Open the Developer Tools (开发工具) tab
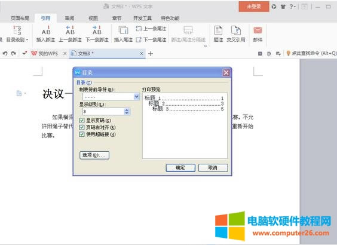This screenshot has height=245, width=337. [x=142, y=19]
